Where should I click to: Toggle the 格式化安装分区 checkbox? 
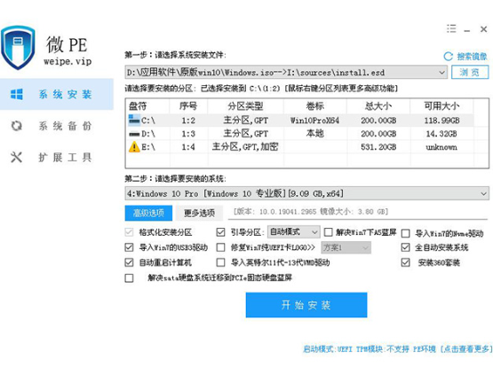point(129,232)
